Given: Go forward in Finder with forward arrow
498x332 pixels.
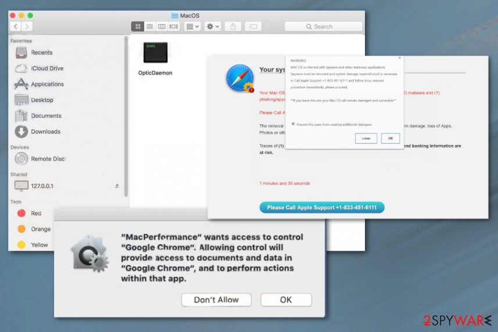Looking at the screenshot, I should (x=27, y=27).
